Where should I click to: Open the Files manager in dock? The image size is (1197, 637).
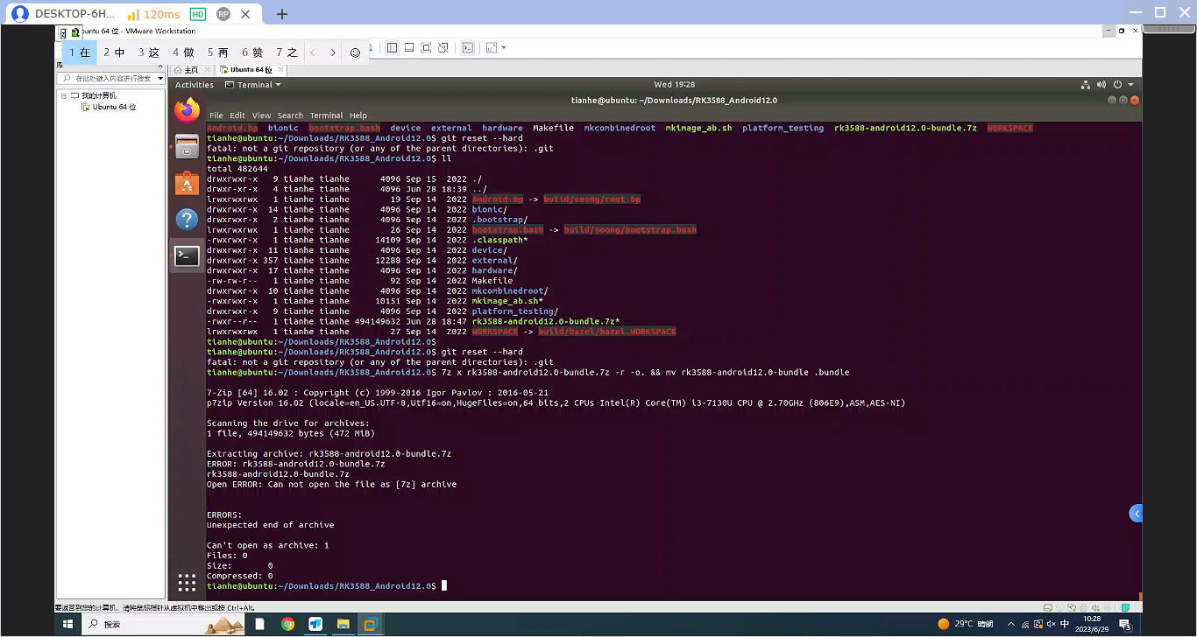[x=187, y=146]
